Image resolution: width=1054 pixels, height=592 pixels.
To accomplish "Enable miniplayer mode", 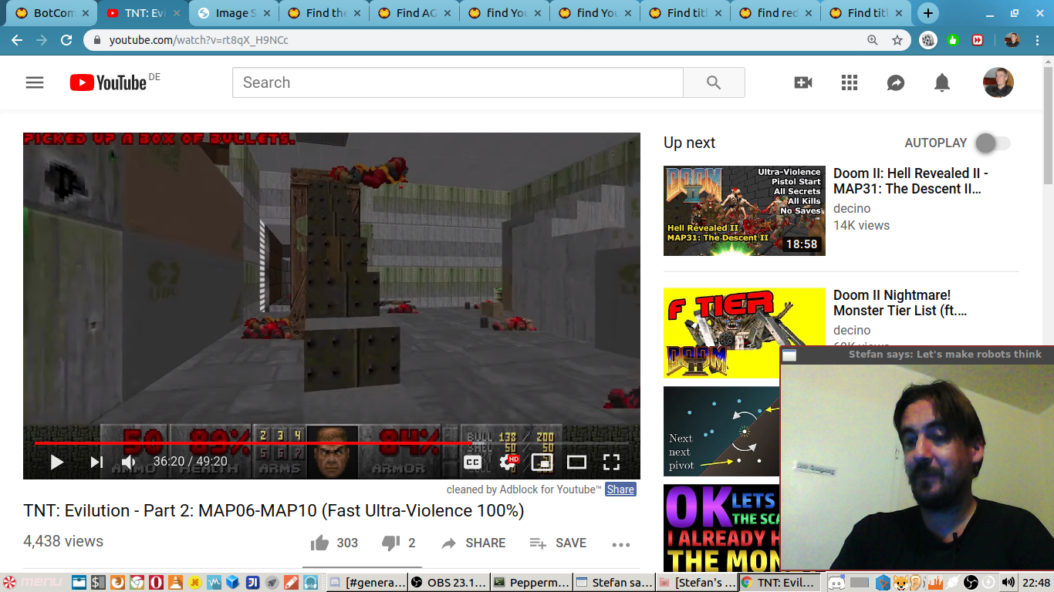I will [x=542, y=462].
